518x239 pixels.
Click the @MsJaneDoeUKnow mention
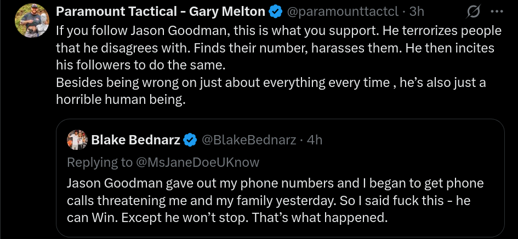(197, 162)
